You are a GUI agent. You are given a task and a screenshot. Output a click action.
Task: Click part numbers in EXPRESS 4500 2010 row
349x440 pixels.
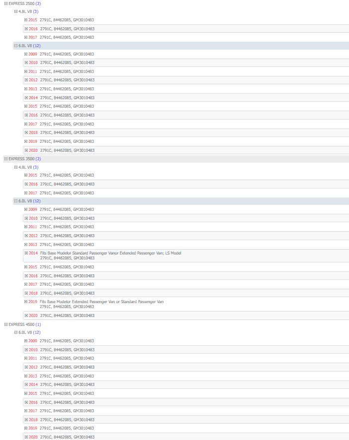(67, 350)
